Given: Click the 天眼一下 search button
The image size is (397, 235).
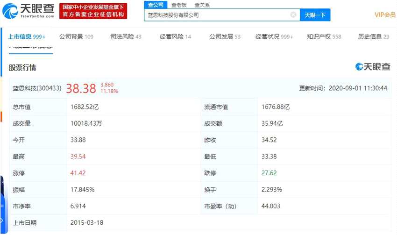Looking at the screenshot, I should pos(315,15).
